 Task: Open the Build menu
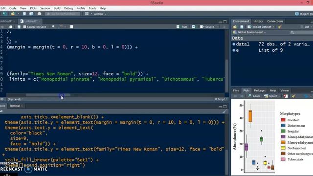point(57,8)
